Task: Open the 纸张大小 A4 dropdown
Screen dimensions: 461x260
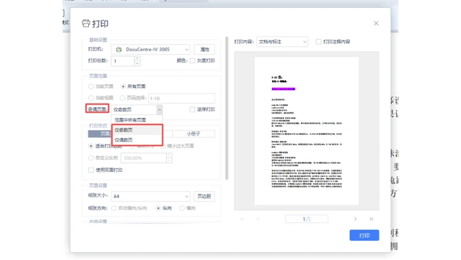Action: click(x=150, y=196)
